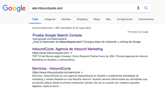Activate voice search microphone icon
The image size is (165, 93).
(138, 8)
